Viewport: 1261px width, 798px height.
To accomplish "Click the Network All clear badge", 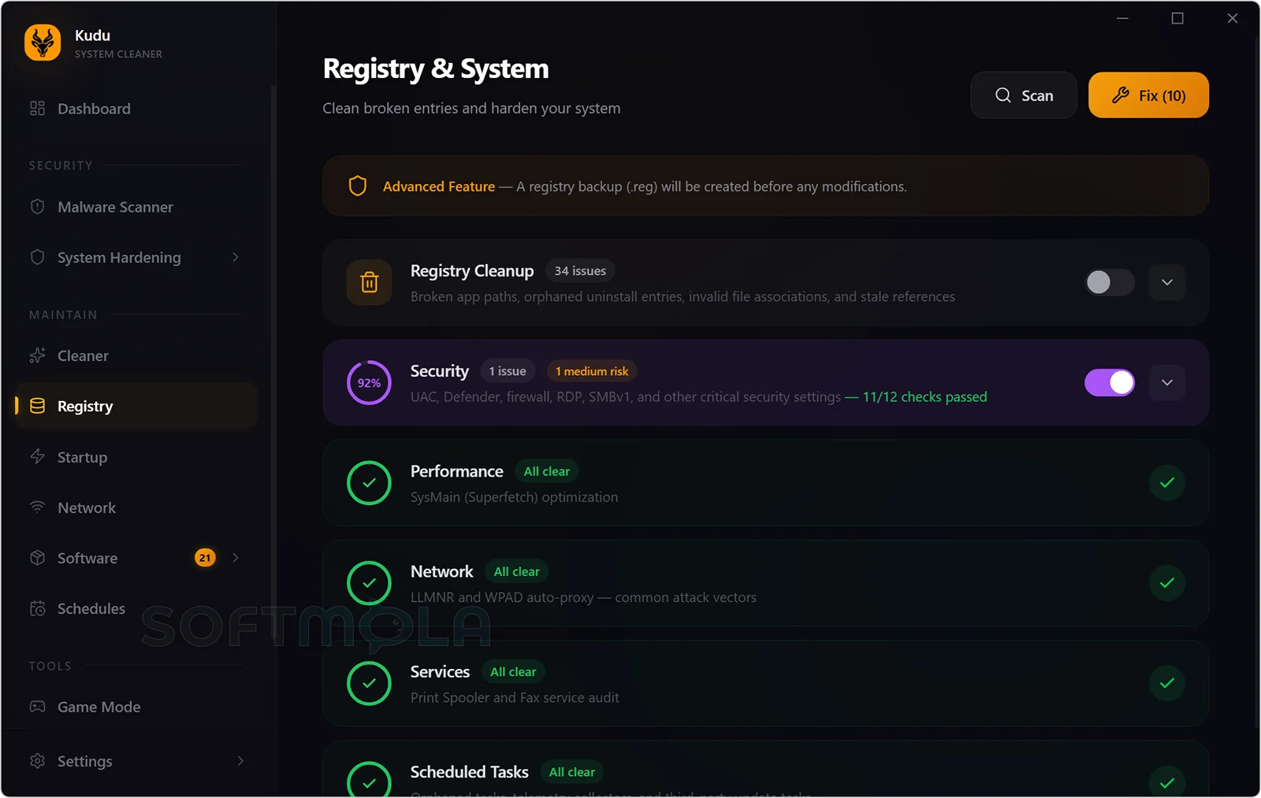I will pos(517,571).
